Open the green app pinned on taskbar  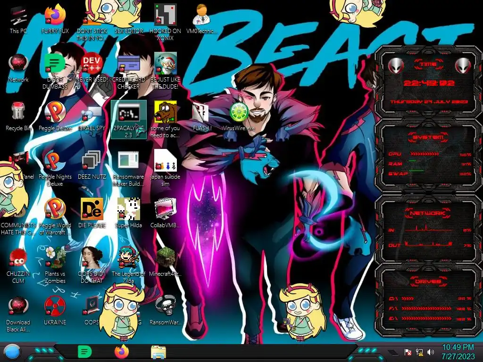click(x=84, y=352)
